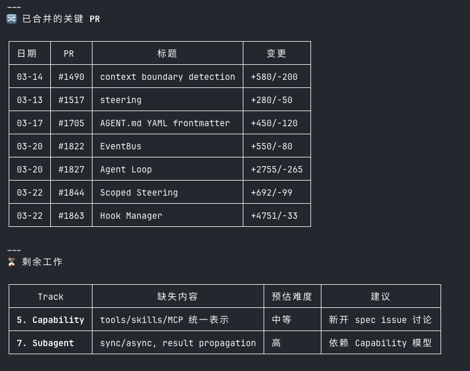This screenshot has height=371, width=470.
Task: Click the 变更 column header
Action: [276, 54]
